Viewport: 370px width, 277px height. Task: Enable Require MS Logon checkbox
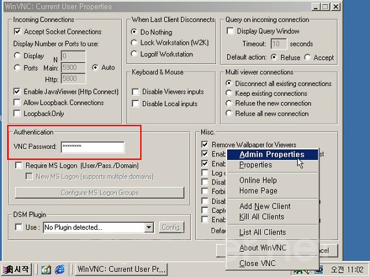click(x=19, y=166)
